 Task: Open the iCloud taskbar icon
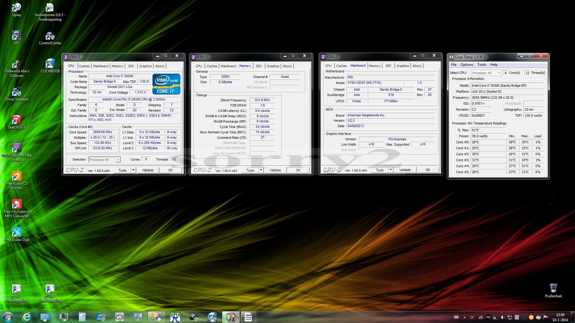119,317
